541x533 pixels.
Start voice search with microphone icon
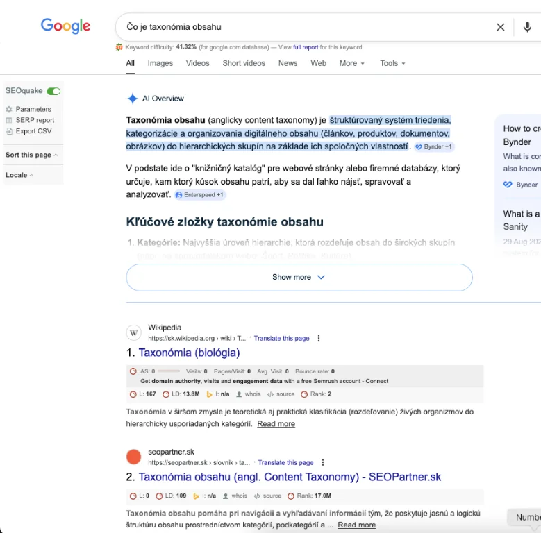pyautogui.click(x=527, y=27)
